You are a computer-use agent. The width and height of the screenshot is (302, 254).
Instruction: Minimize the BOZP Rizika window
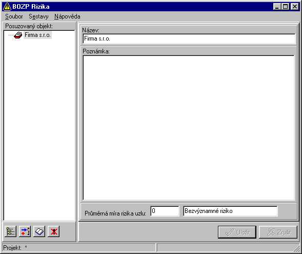tap(277, 7)
